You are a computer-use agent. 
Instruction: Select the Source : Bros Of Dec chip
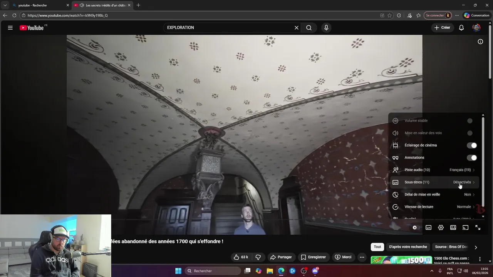[451, 247]
